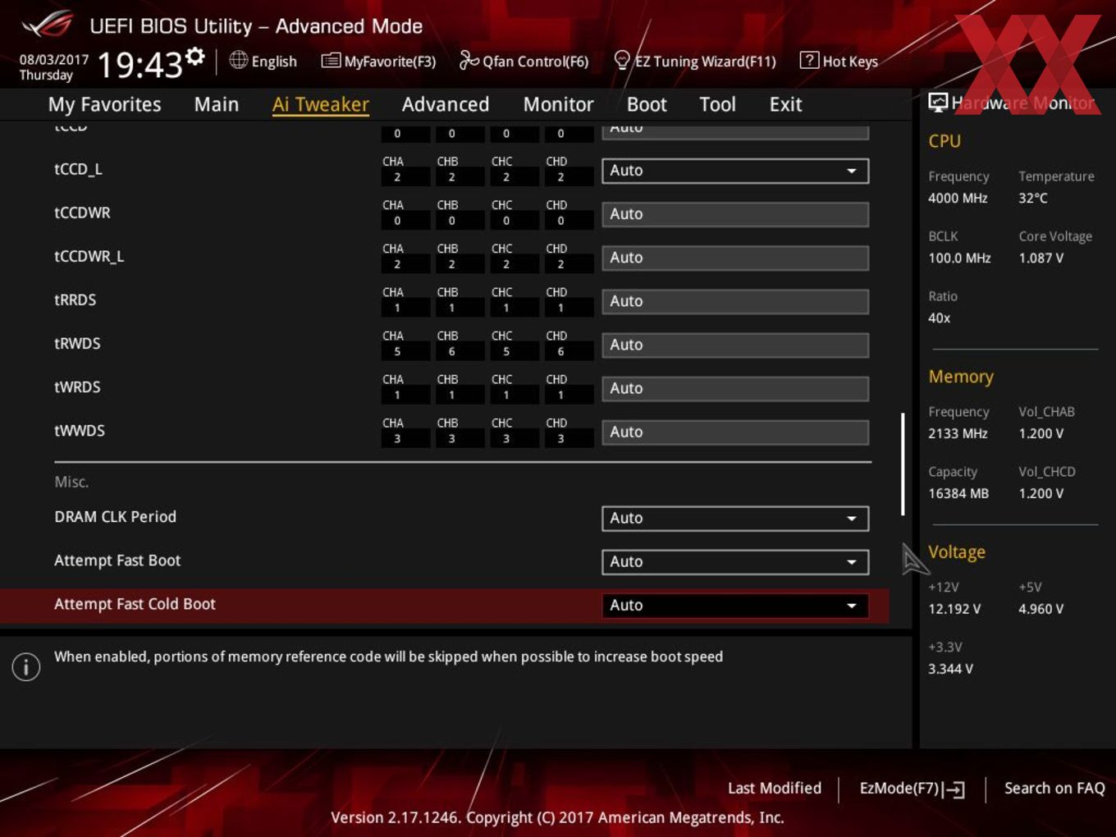1116x837 pixels.
Task: Select the Exit tab
Action: coord(785,104)
